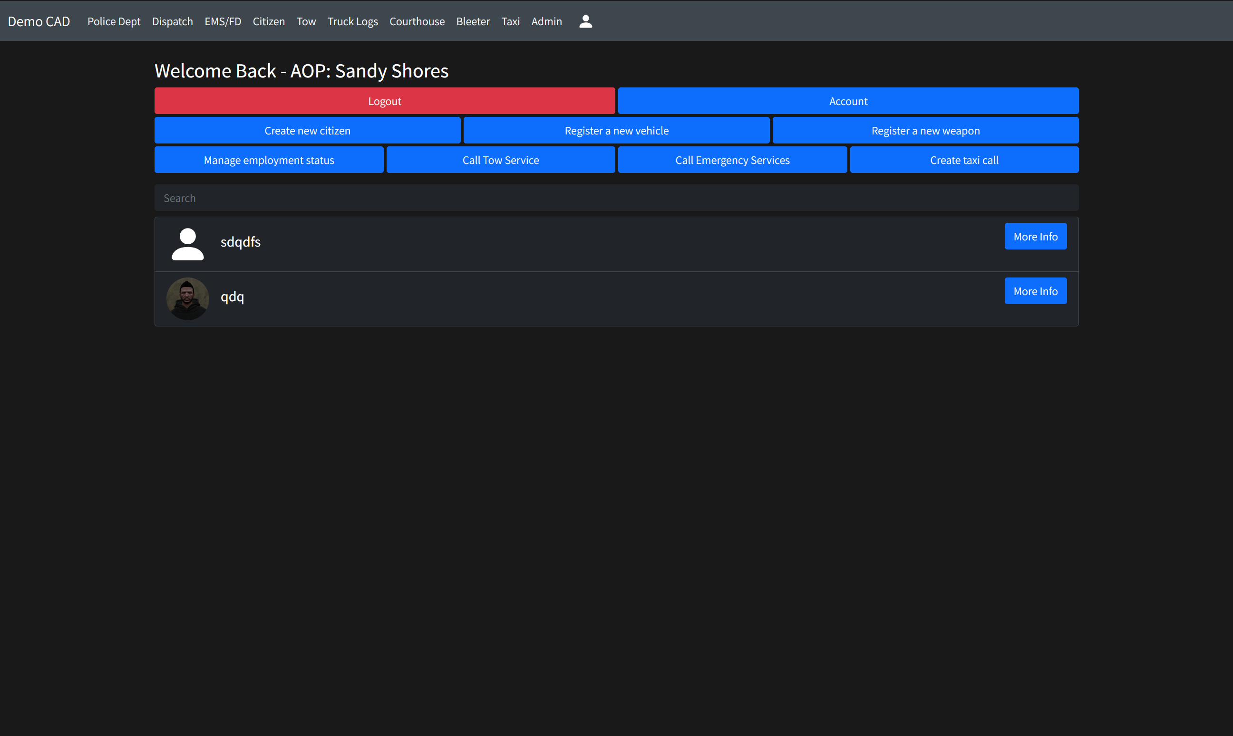Click Create new citizen button
This screenshot has height=736, width=1233.
(308, 130)
